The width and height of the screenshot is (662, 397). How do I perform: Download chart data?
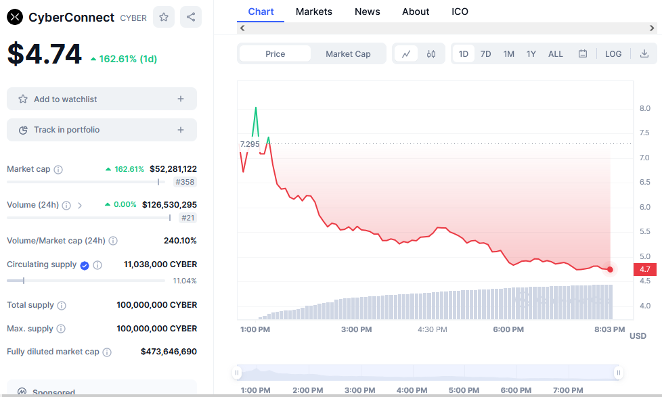[x=644, y=53]
